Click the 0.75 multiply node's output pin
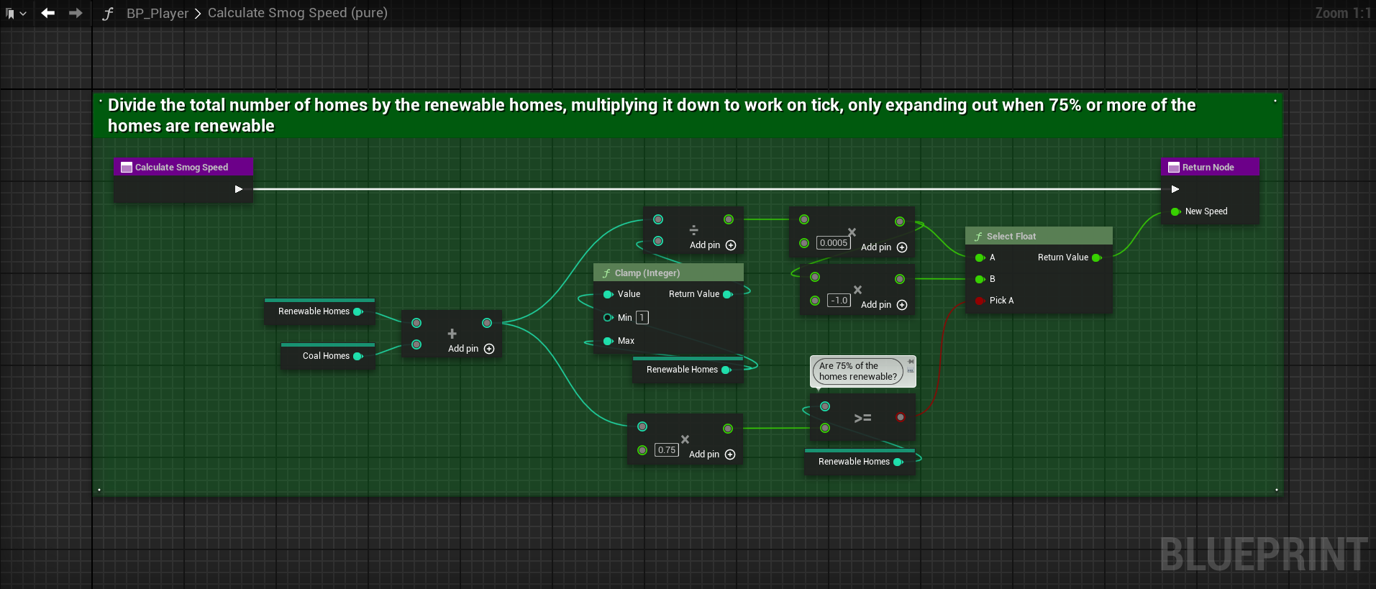 [x=728, y=429]
